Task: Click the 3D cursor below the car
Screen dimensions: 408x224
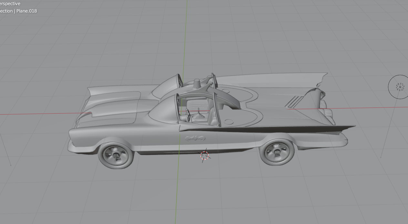Action: tap(205, 155)
